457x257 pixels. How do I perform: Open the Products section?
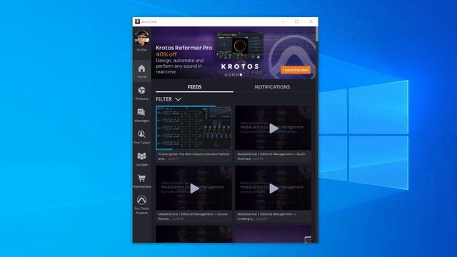click(141, 93)
